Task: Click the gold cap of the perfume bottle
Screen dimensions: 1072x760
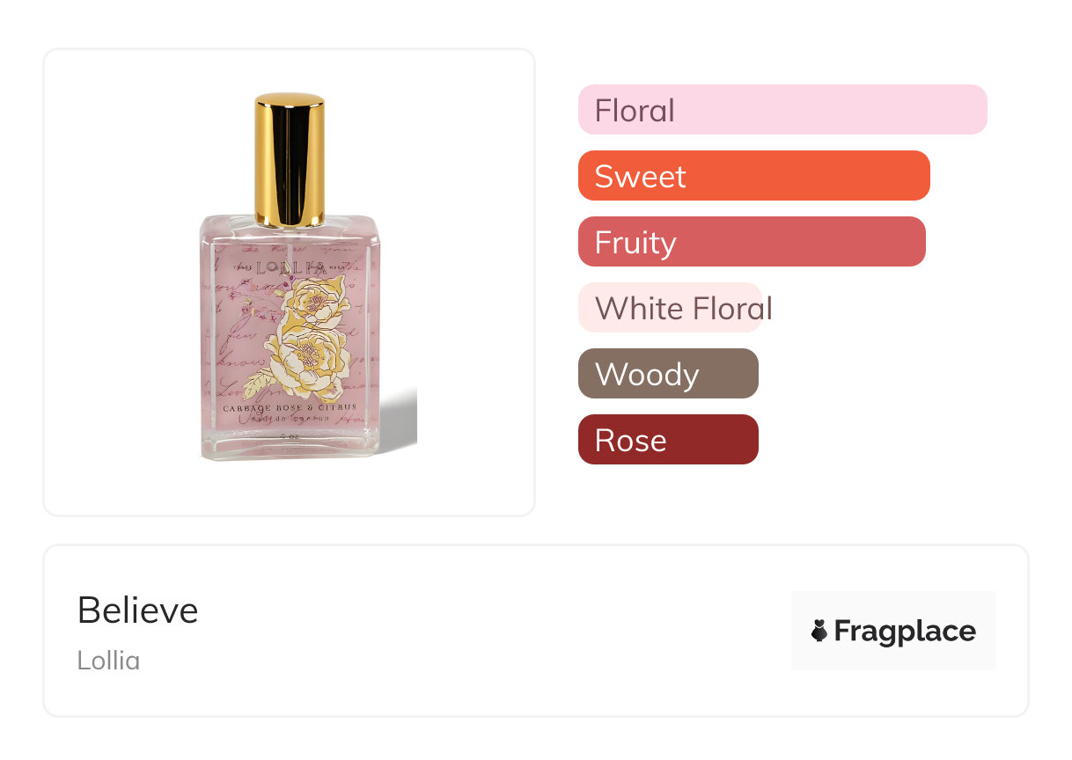Action: click(x=290, y=158)
